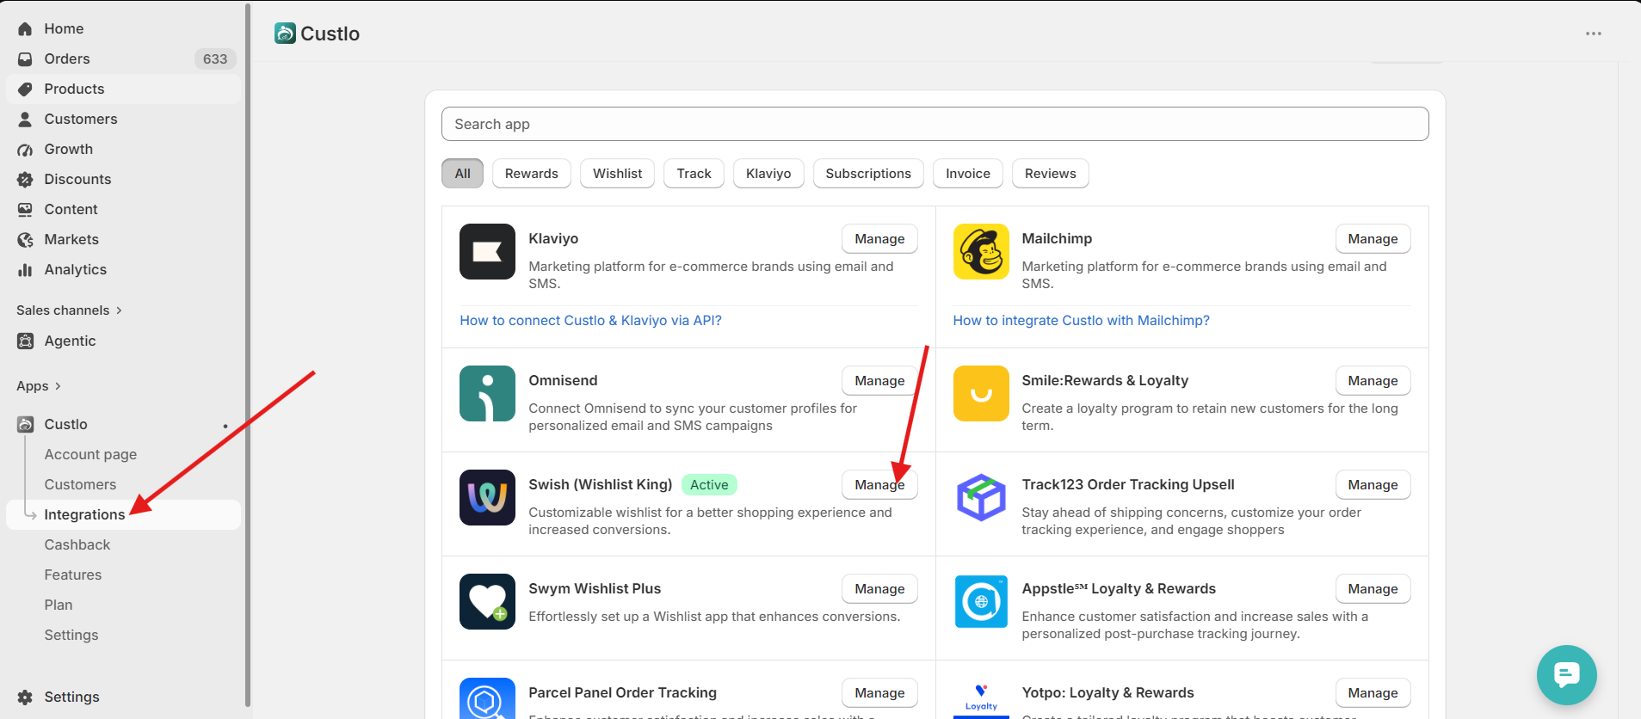
Task: Click the Active badge on Swish
Action: [709, 485]
